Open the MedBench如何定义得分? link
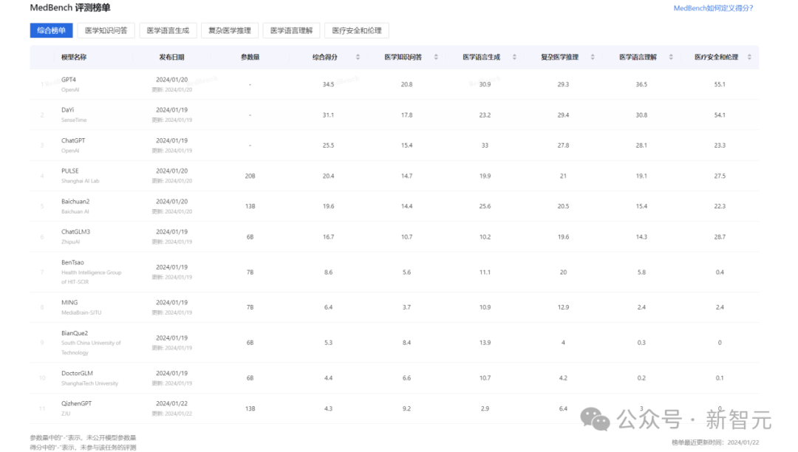The height and width of the screenshot is (452, 798). pos(713,8)
